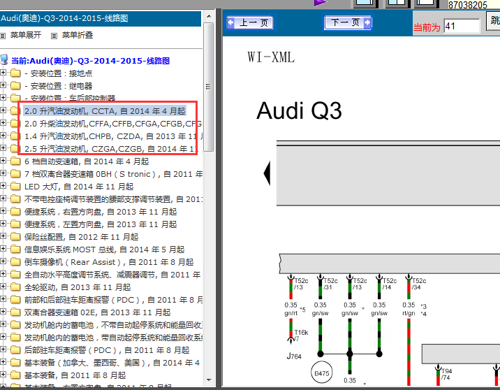
Task: Click the 跳 jump button beside page field
Action: tap(493, 21)
